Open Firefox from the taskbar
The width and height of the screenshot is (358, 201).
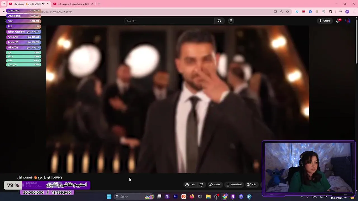[192, 197]
